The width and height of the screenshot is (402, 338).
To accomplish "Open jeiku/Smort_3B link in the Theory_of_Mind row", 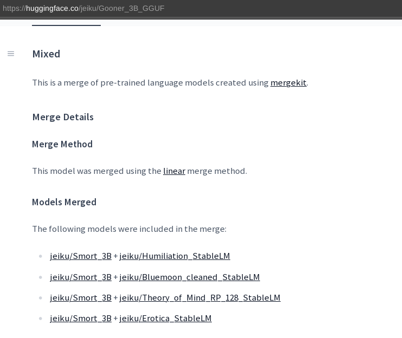I will coord(81,298).
